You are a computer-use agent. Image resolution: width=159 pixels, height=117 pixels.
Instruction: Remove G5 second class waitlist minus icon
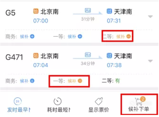pos(129,37)
